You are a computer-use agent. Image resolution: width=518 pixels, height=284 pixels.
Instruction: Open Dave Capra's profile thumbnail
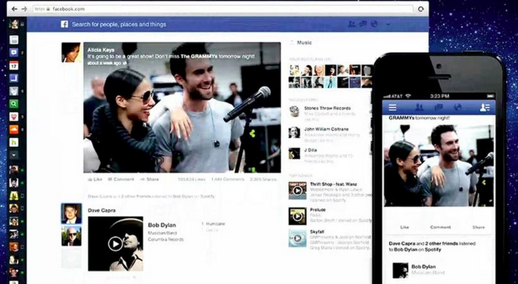pos(72,214)
